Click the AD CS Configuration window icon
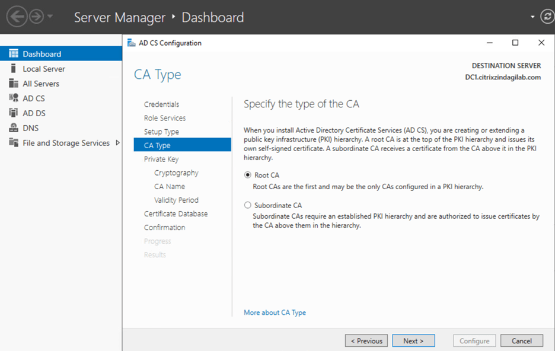 (x=131, y=43)
